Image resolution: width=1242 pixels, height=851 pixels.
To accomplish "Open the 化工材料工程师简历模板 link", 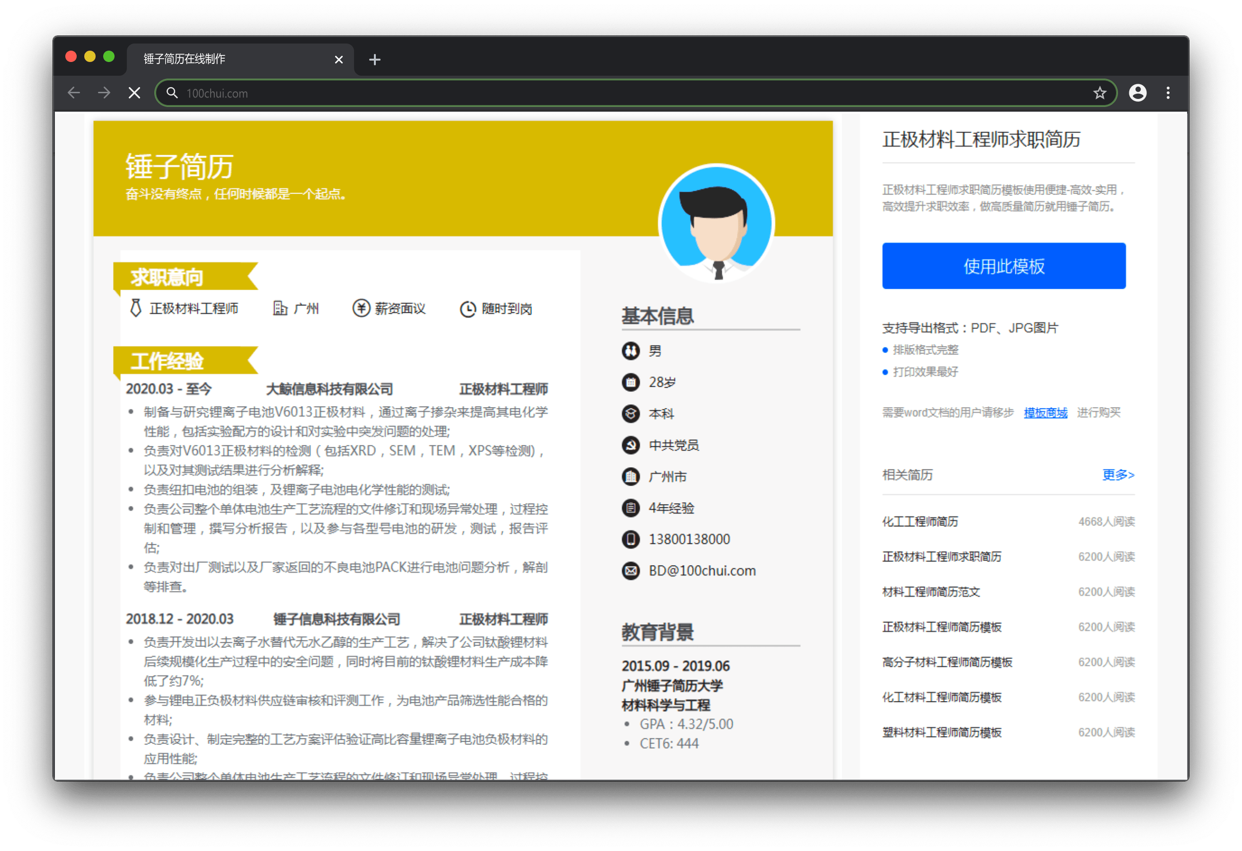I will [x=941, y=697].
